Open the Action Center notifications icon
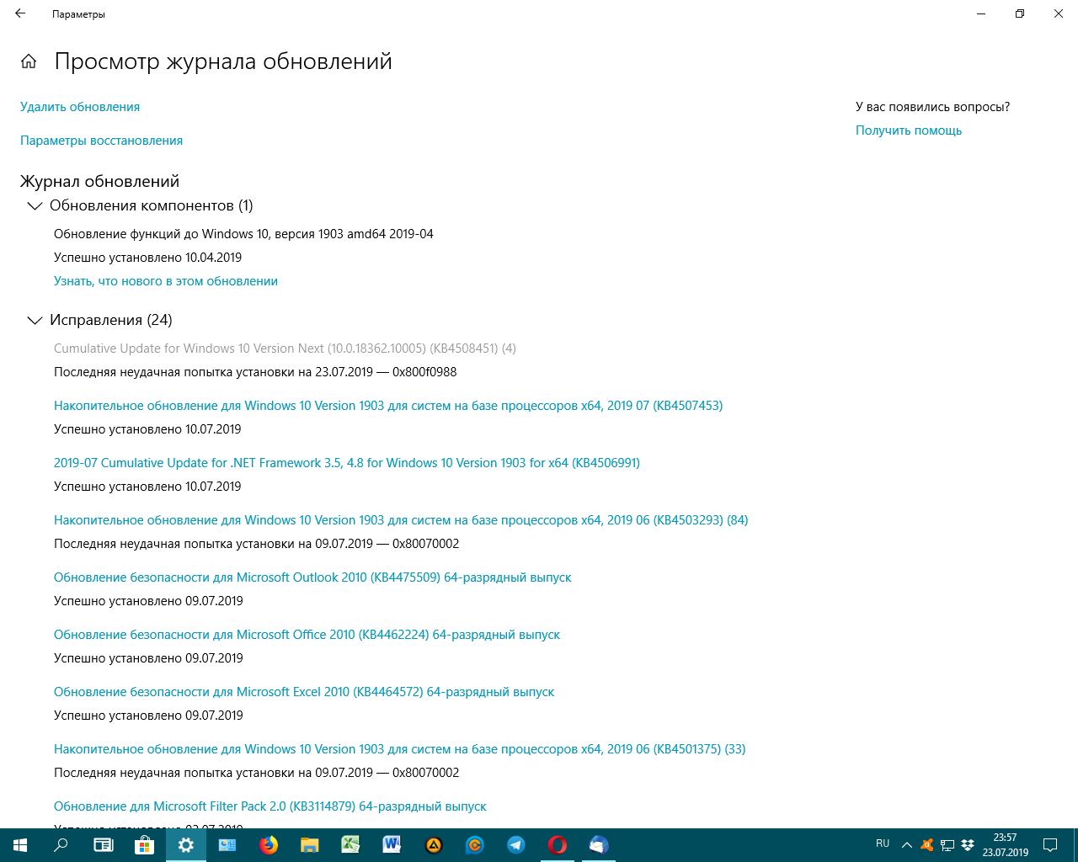The height and width of the screenshot is (862, 1078). [x=1050, y=845]
